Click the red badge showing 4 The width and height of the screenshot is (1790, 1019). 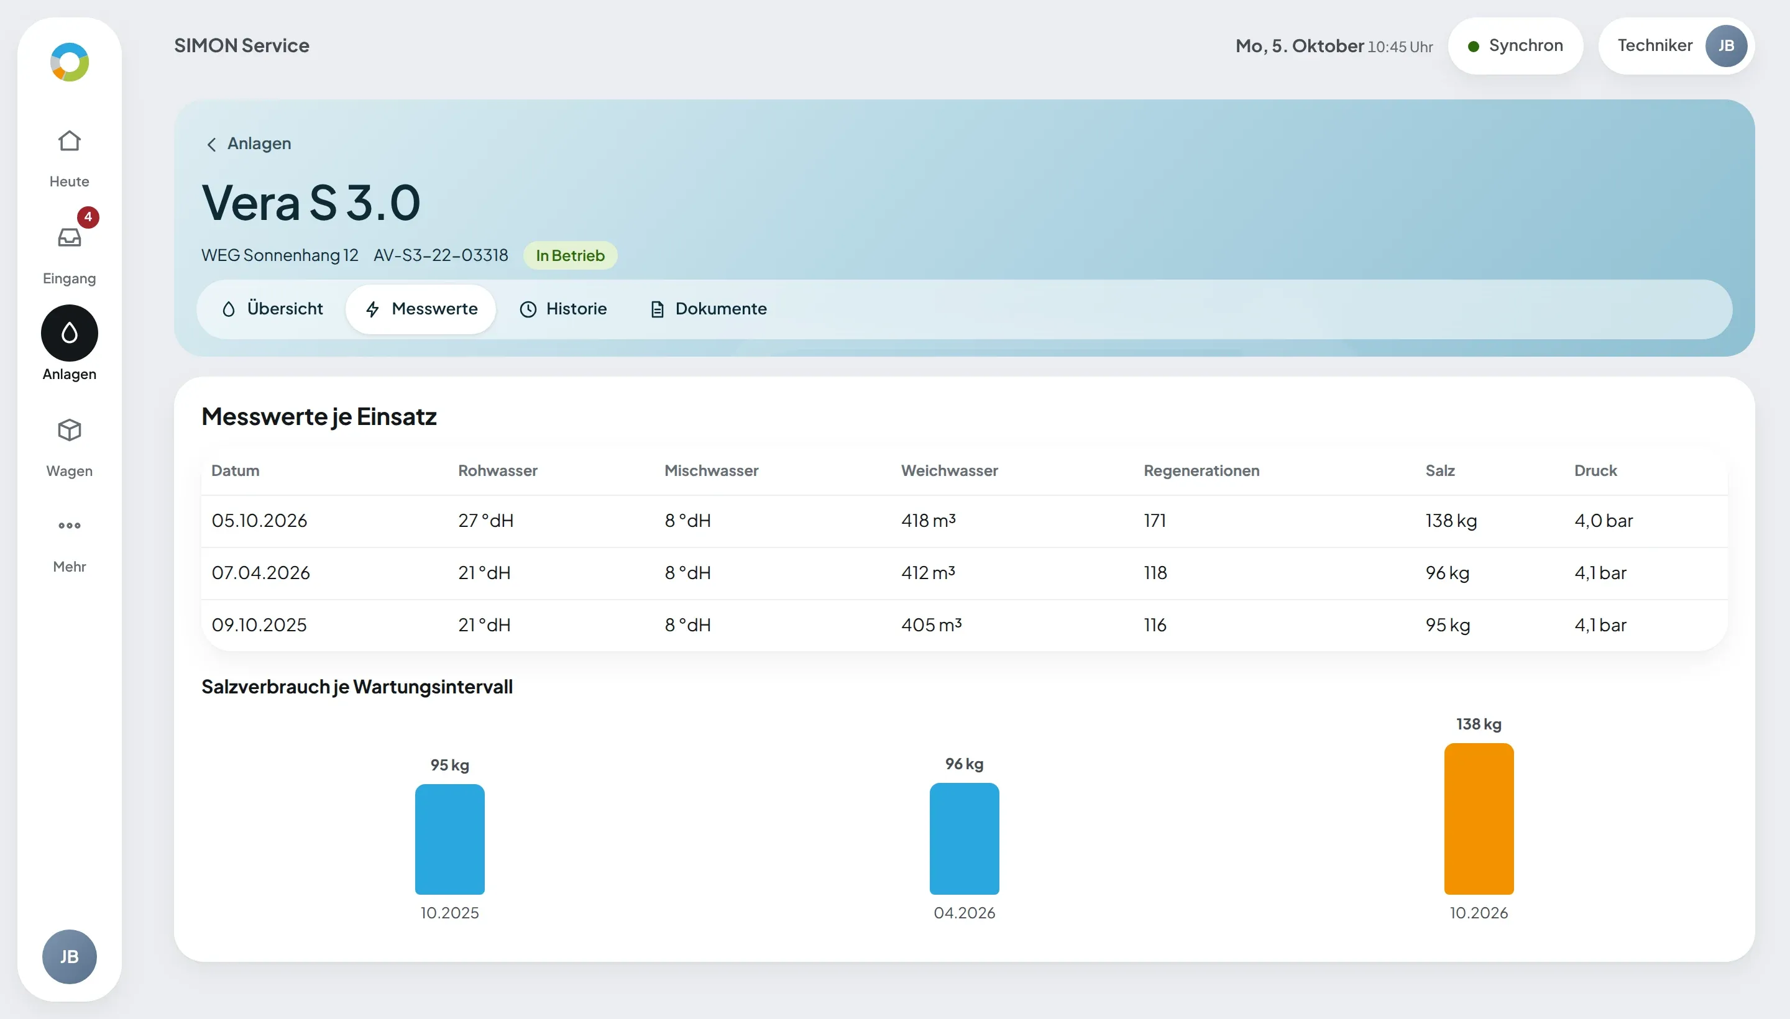click(x=88, y=217)
